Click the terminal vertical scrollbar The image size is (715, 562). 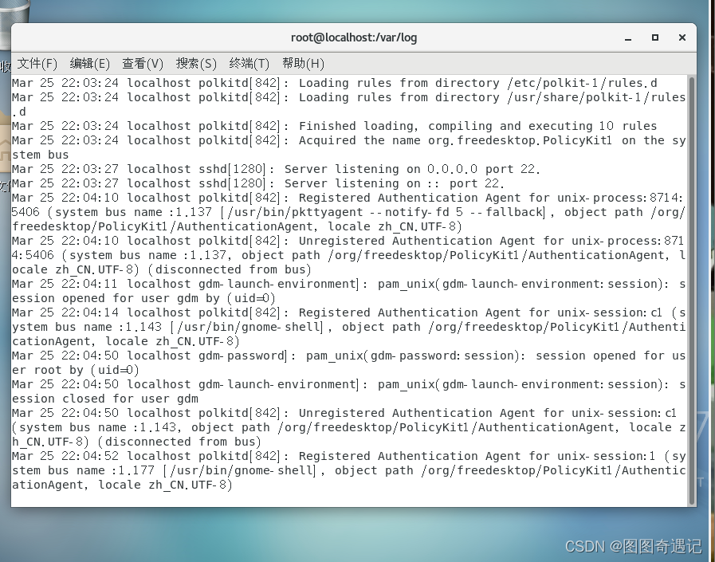(691, 290)
